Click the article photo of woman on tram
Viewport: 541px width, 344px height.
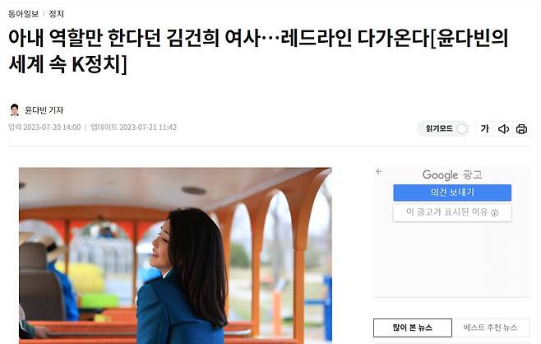click(x=175, y=256)
